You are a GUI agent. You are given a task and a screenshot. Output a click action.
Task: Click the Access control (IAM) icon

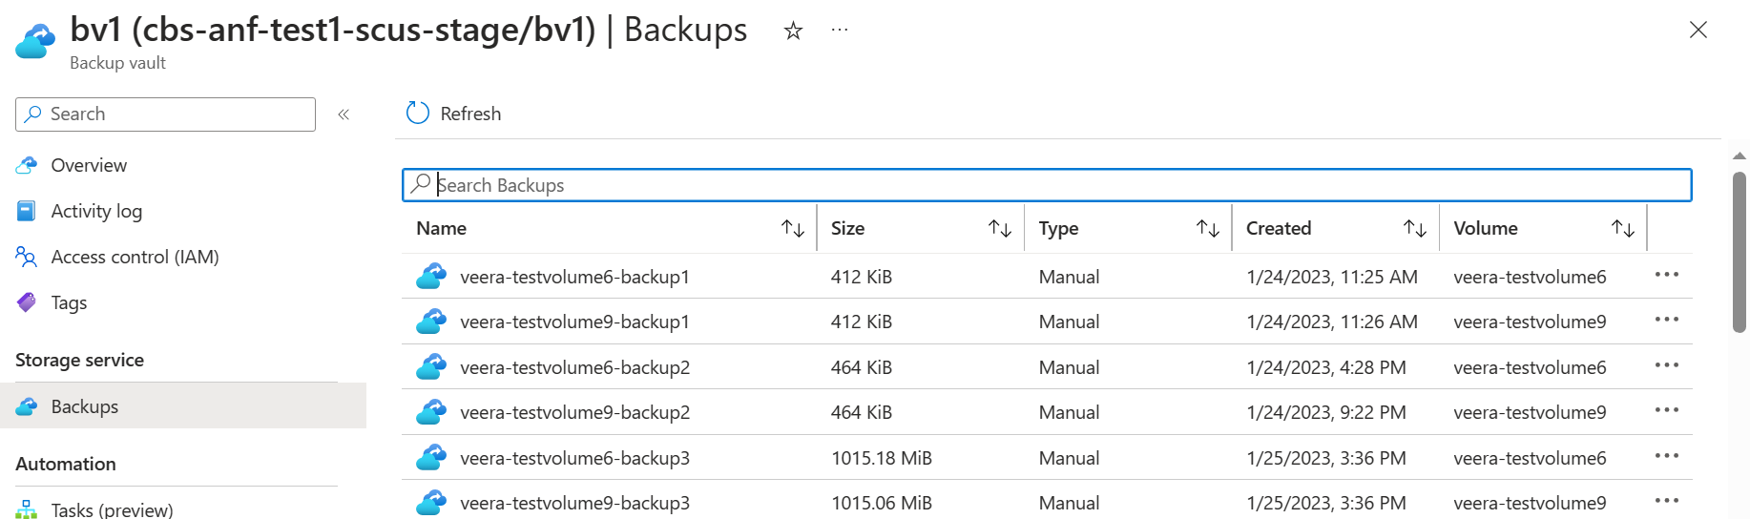pyautogui.click(x=27, y=257)
